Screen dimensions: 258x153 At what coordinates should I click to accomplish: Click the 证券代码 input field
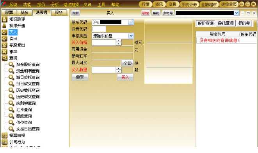click(99, 29)
